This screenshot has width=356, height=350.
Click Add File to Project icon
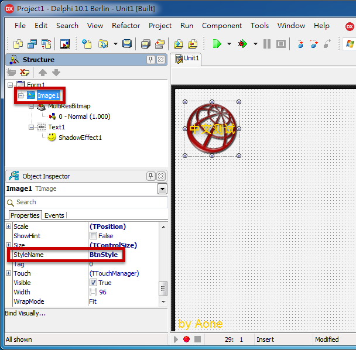[179, 44]
